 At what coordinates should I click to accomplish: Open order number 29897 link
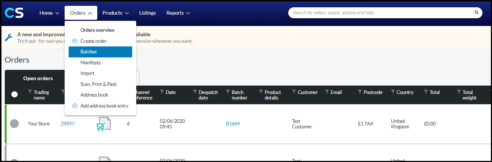tap(68, 124)
